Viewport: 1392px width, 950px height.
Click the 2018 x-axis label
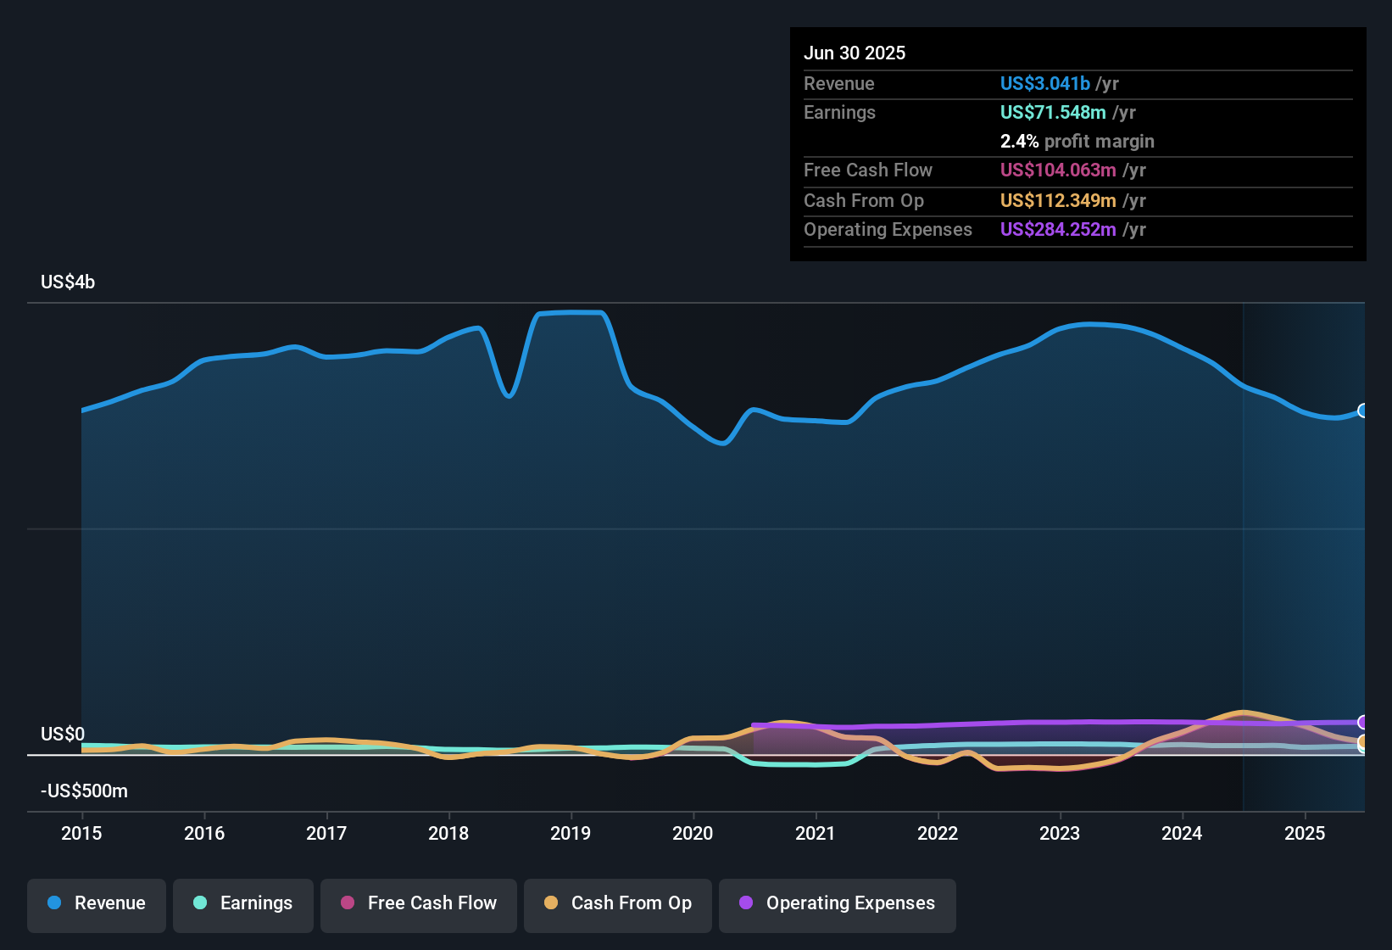pyautogui.click(x=448, y=833)
